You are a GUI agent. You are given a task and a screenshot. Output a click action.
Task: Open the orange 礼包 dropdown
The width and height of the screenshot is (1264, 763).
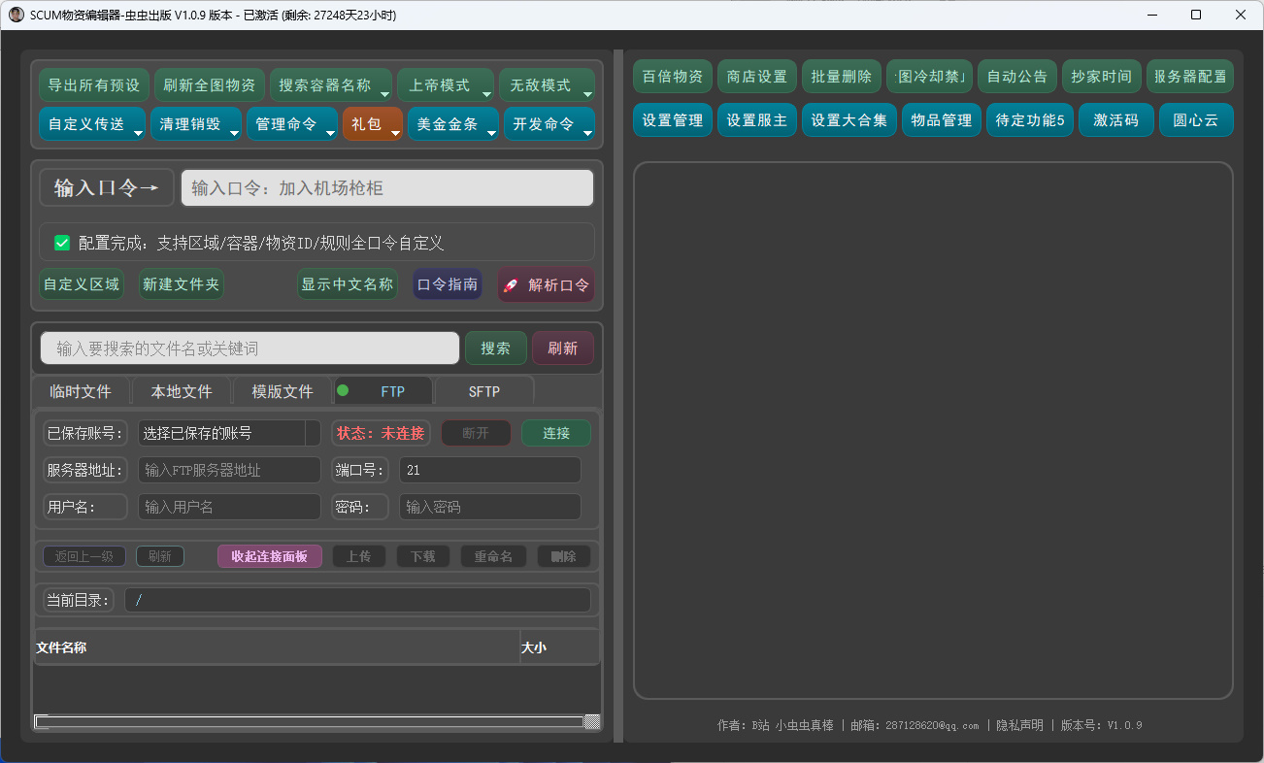point(372,124)
